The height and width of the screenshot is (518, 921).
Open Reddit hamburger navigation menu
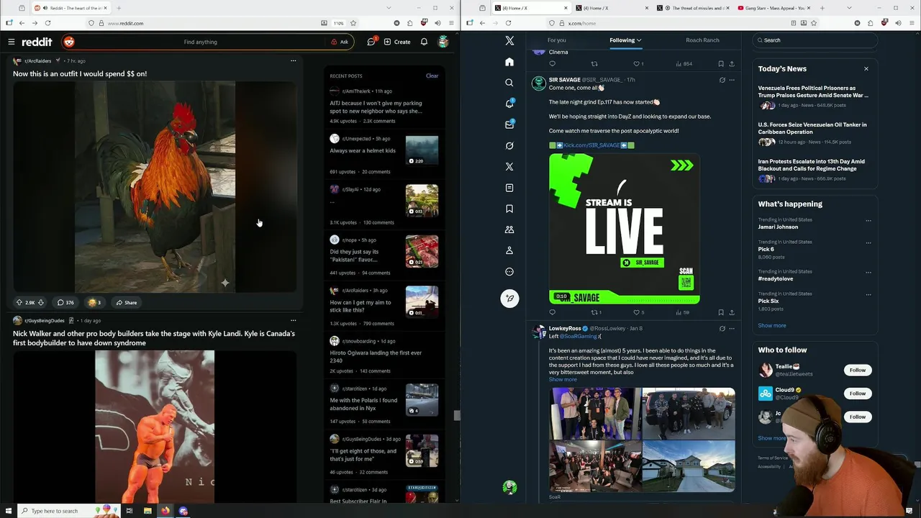tap(12, 42)
